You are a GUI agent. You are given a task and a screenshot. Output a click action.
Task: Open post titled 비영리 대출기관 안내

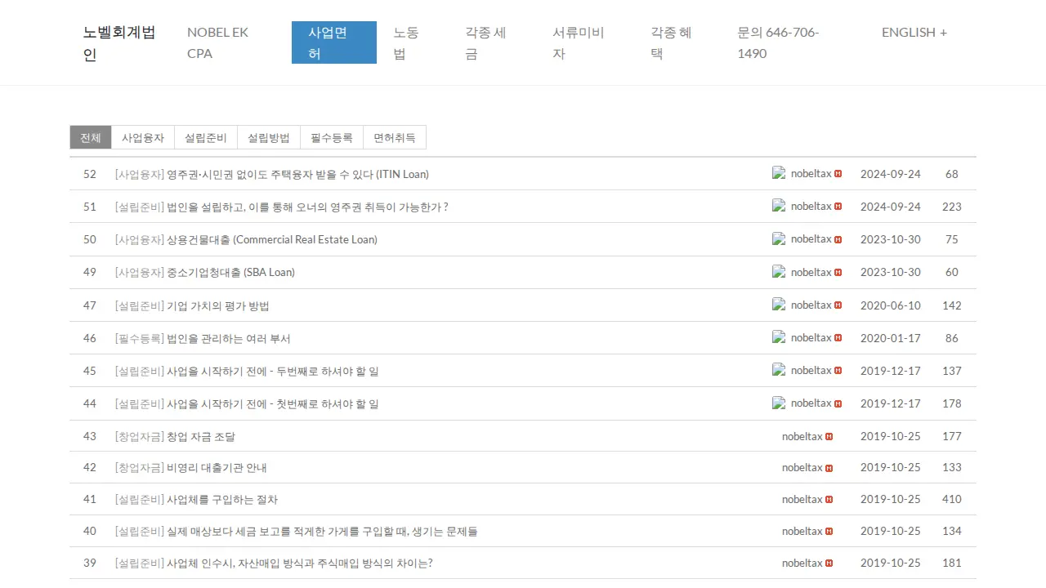coord(217,468)
